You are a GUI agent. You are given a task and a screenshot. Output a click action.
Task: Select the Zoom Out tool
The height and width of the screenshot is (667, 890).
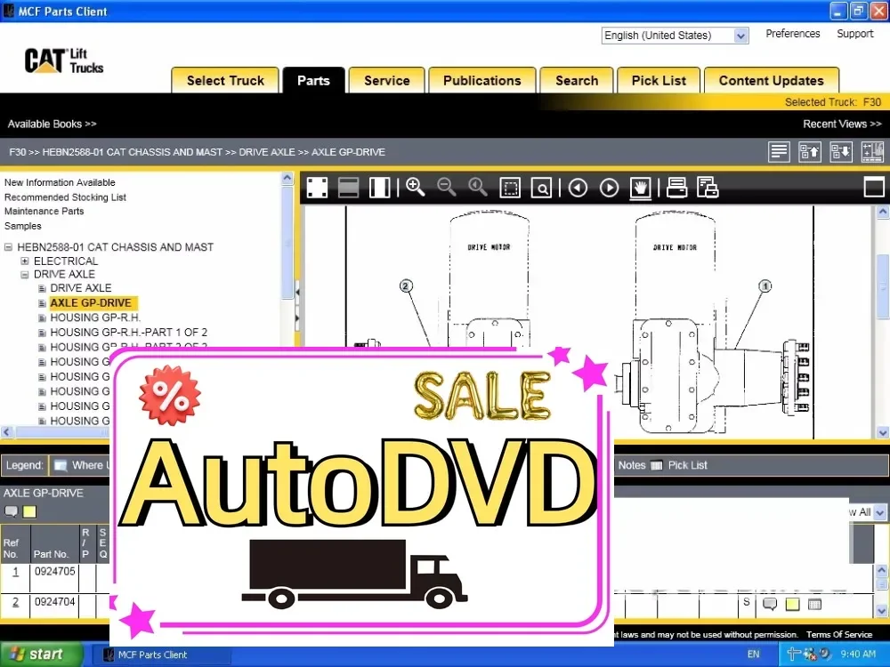[446, 187]
